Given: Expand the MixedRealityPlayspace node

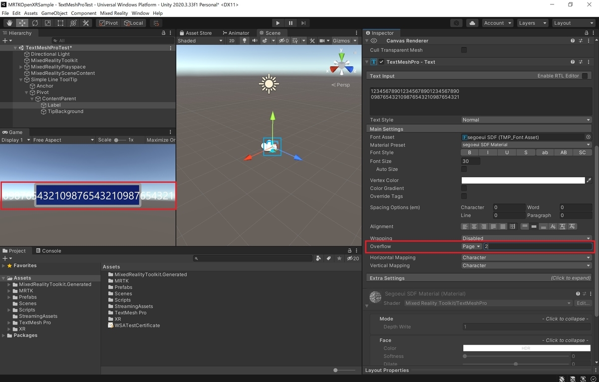Looking at the screenshot, I should point(21,67).
